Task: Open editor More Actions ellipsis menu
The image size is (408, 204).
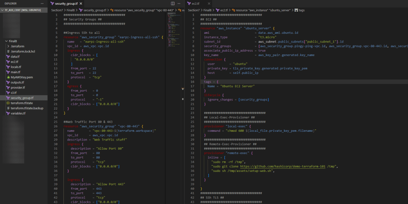Action: coord(179,4)
